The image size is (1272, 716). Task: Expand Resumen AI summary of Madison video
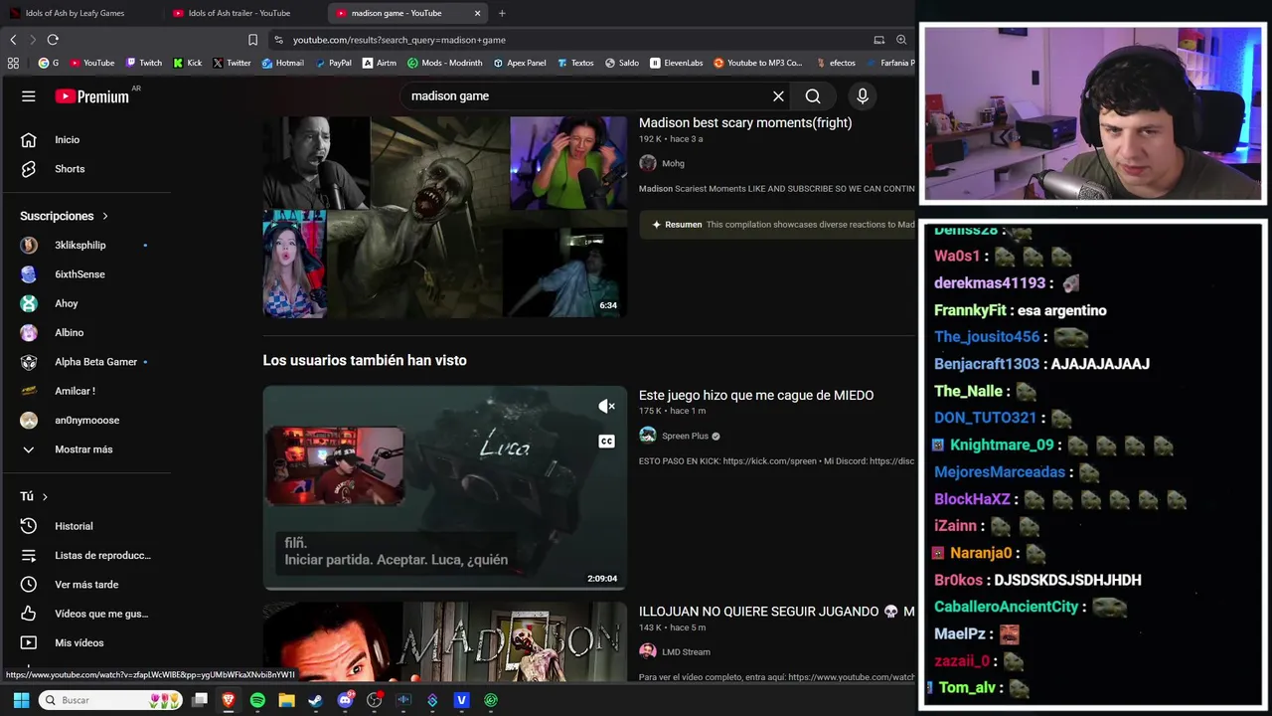pyautogui.click(x=776, y=225)
